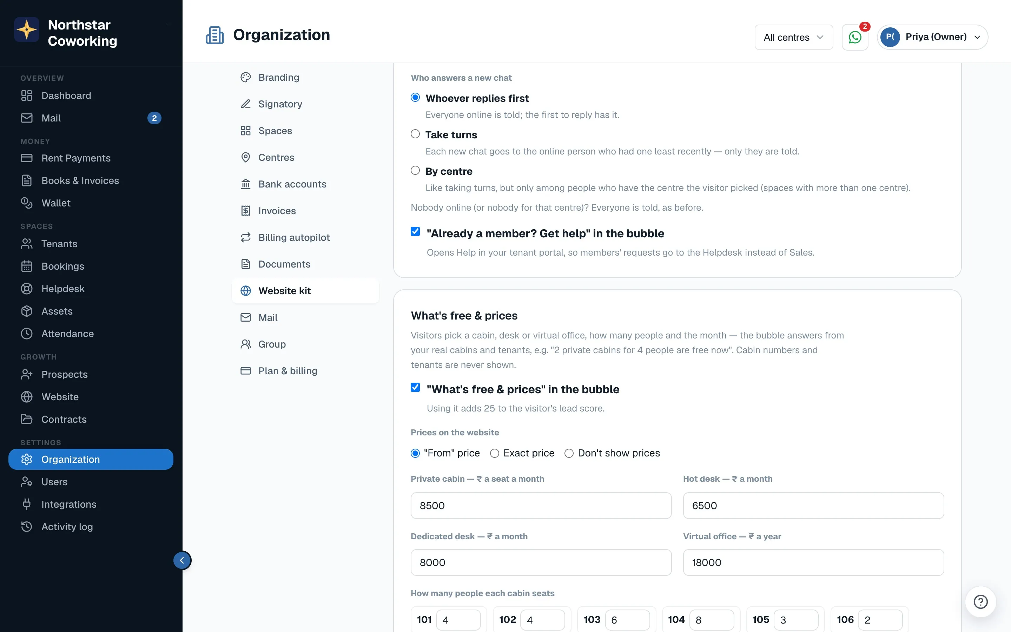Go to Rent Payments page
This screenshot has height=632, width=1011.
tap(91, 158)
